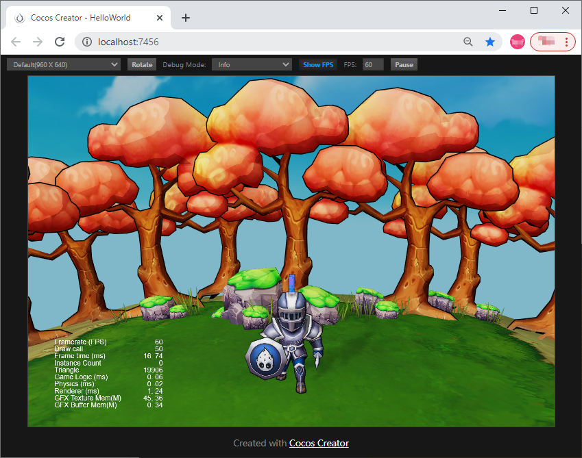The height and width of the screenshot is (458, 582).
Task: Open the pink extension icon
Action: point(517,41)
